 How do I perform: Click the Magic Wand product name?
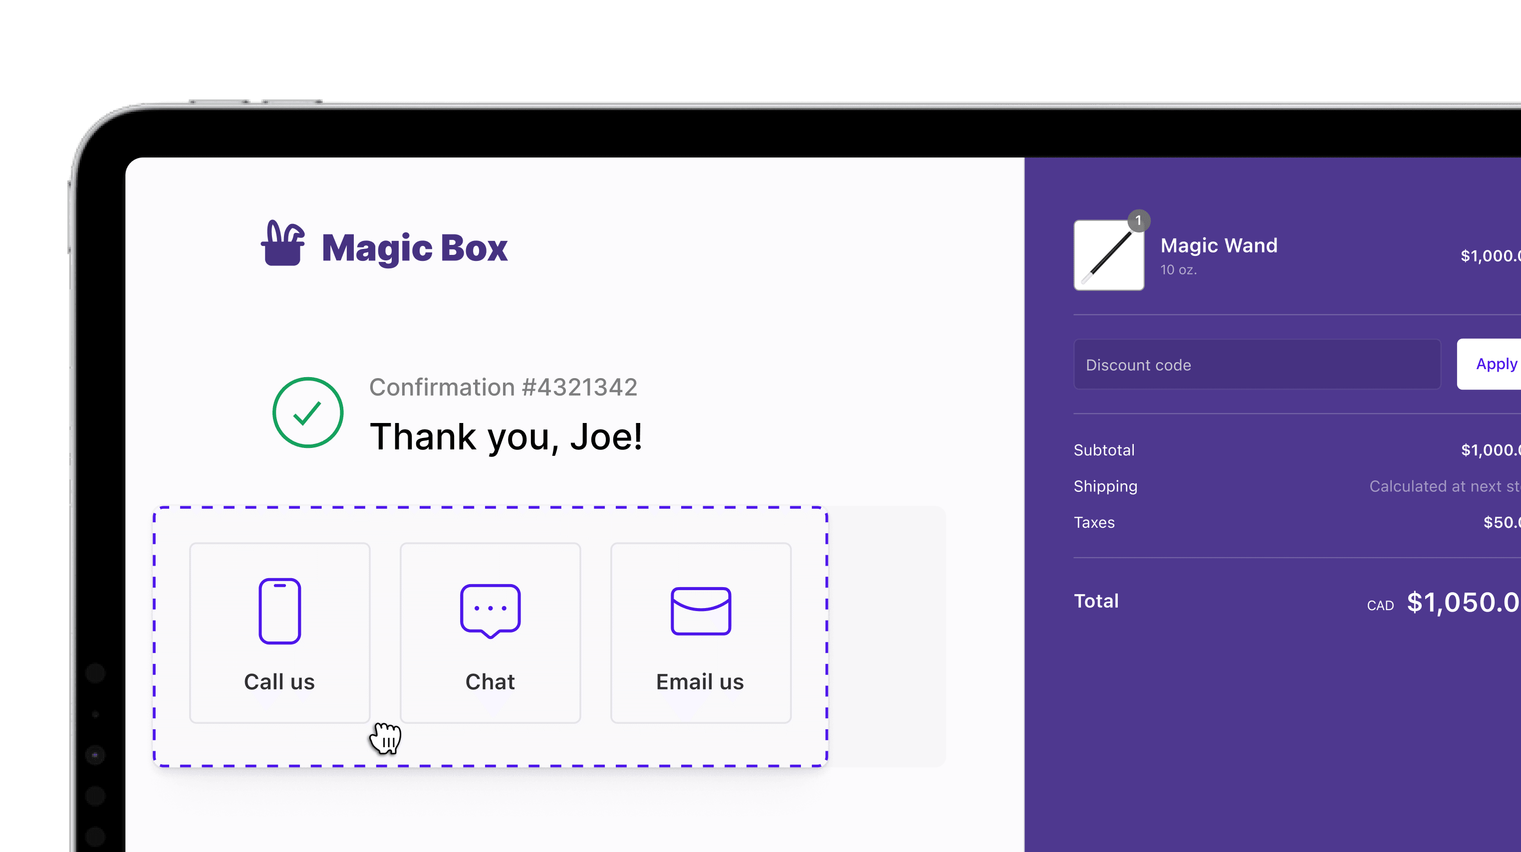pyautogui.click(x=1219, y=245)
